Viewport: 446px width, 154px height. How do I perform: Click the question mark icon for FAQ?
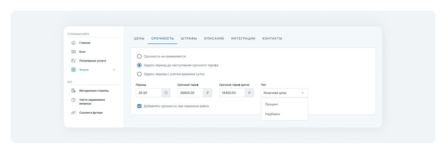click(x=74, y=100)
